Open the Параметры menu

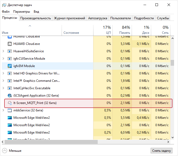tap(22, 12)
